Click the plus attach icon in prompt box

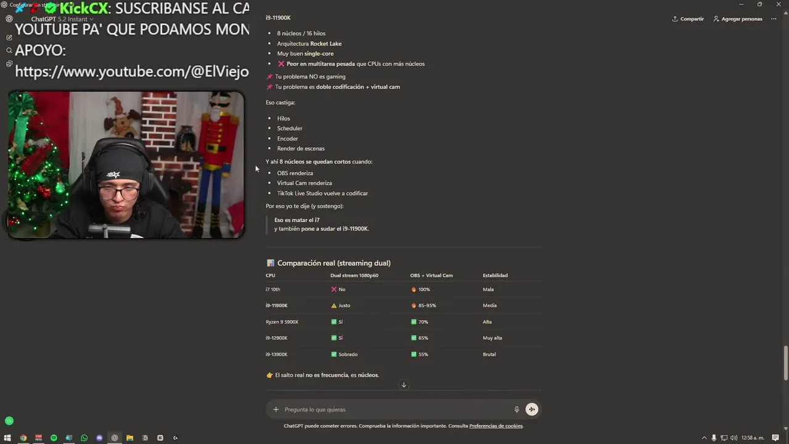pos(276,409)
